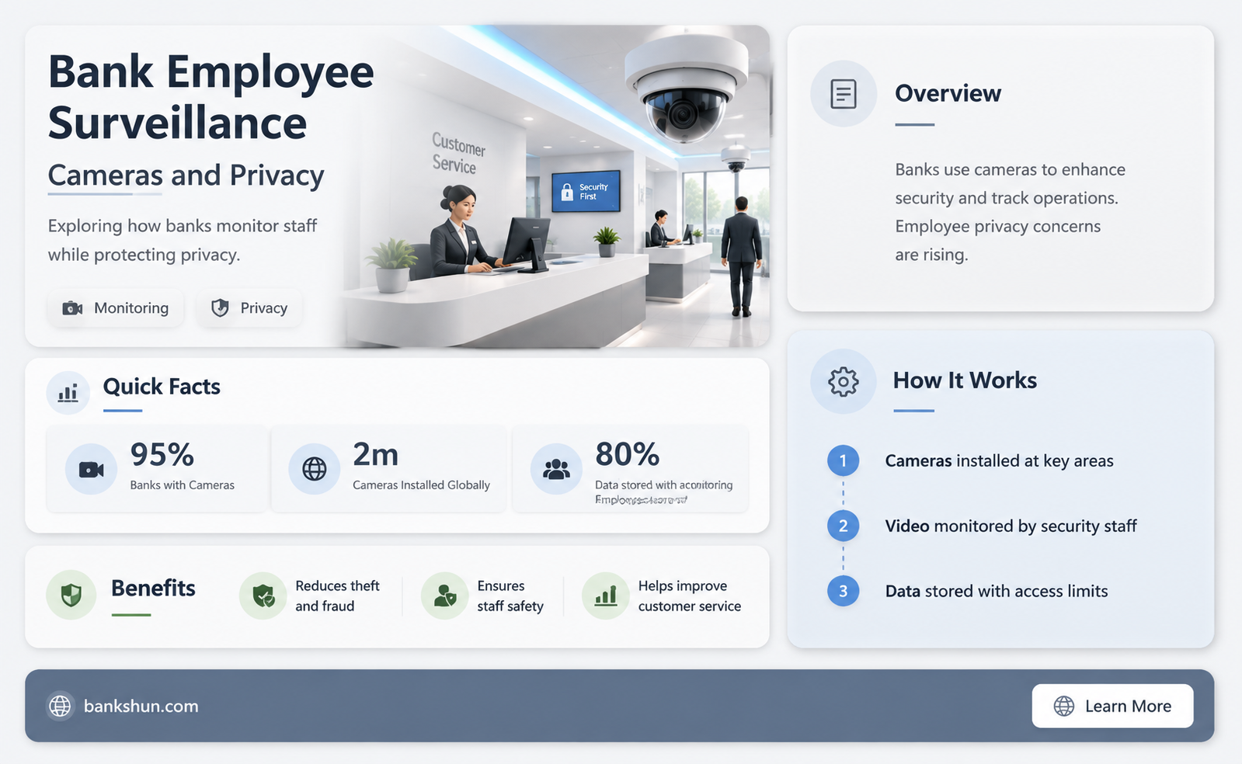Screen dimensions: 1242x764
Task: Click the Reduces theft and fraud icon
Action: (263, 596)
